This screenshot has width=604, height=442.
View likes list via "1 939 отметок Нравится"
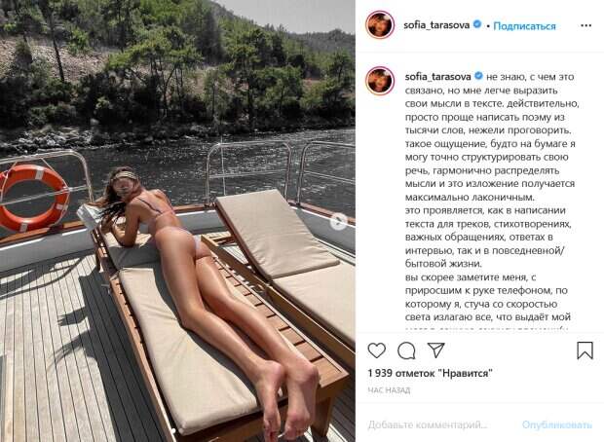pyautogui.click(x=430, y=373)
